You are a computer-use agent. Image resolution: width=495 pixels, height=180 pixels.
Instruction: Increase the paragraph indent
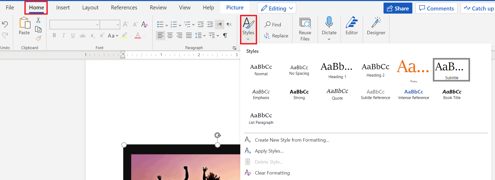click(x=210, y=25)
